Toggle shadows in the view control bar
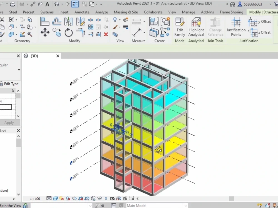 [x=67, y=198]
